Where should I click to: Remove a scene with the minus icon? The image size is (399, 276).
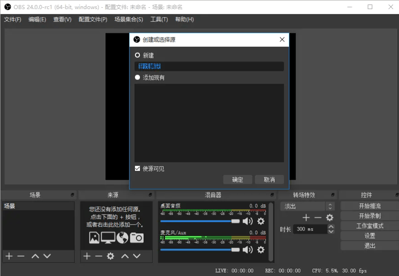coord(21,256)
